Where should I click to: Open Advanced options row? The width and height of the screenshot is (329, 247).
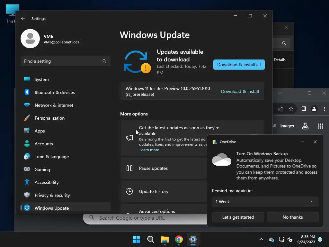click(164, 209)
